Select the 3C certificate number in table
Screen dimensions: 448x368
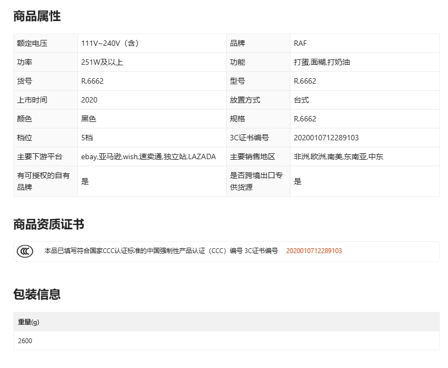click(x=326, y=138)
